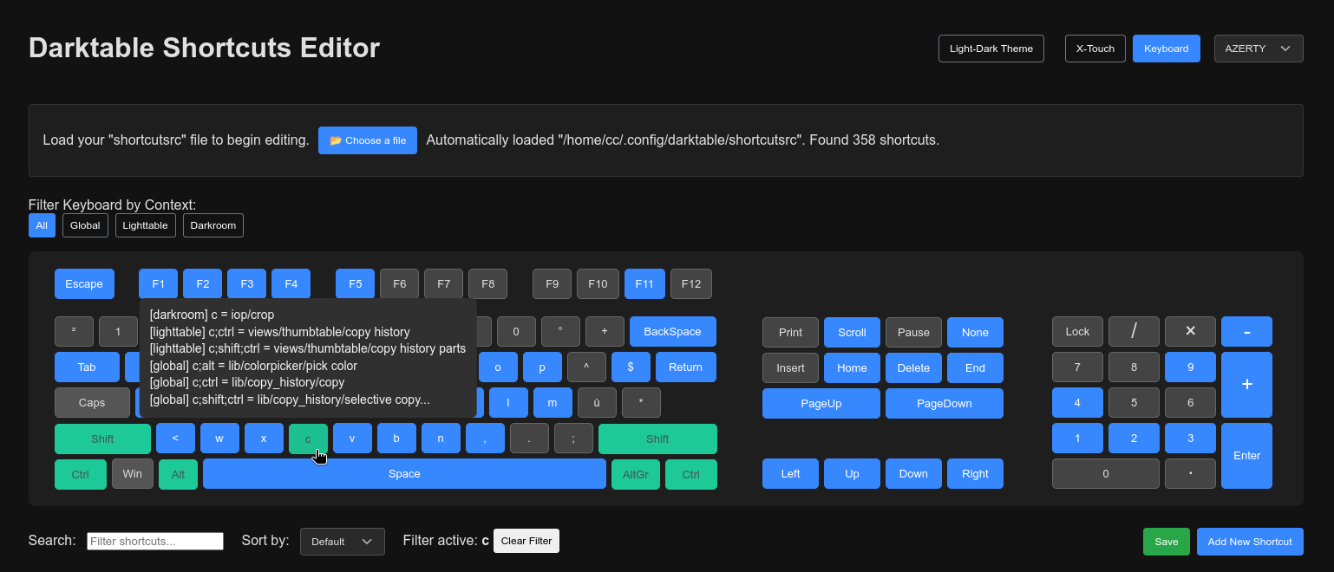Toggle the Light-Dark Theme
This screenshot has height=572, width=1334.
pyautogui.click(x=991, y=49)
